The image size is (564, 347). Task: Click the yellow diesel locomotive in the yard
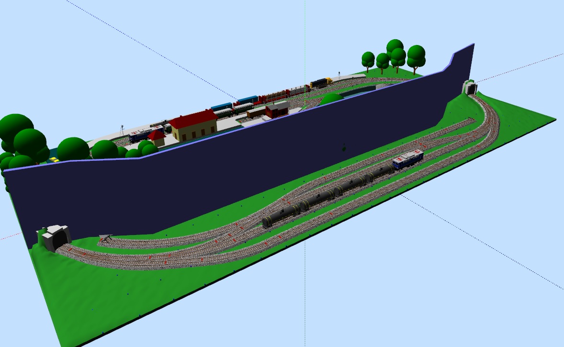320,83
